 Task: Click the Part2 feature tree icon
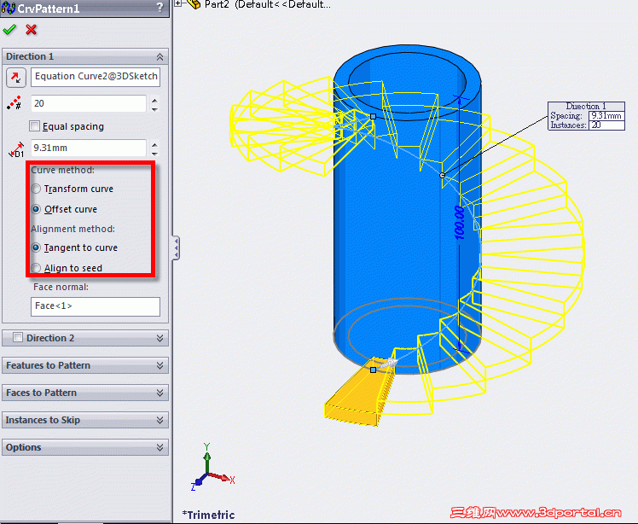tap(194, 4)
